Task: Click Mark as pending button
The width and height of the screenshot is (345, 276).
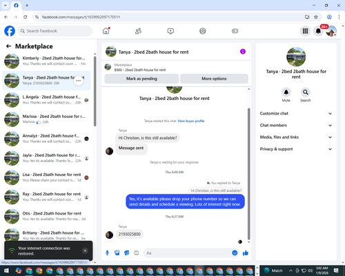Action: pos(141,79)
